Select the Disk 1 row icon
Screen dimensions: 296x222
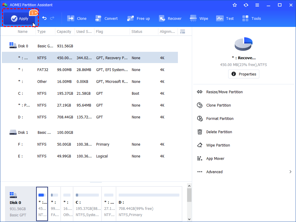[x=13, y=132]
